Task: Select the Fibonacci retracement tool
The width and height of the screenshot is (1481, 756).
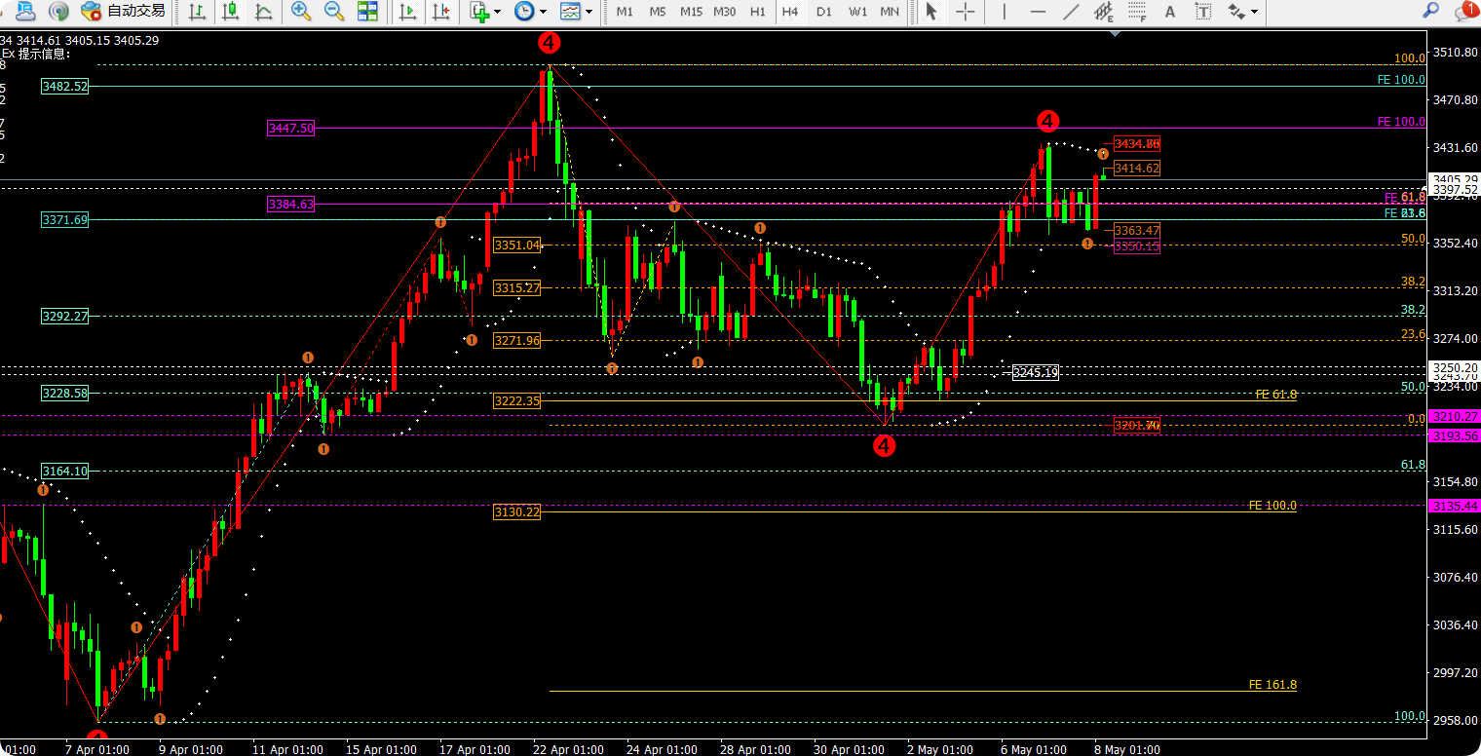Action: (1136, 12)
